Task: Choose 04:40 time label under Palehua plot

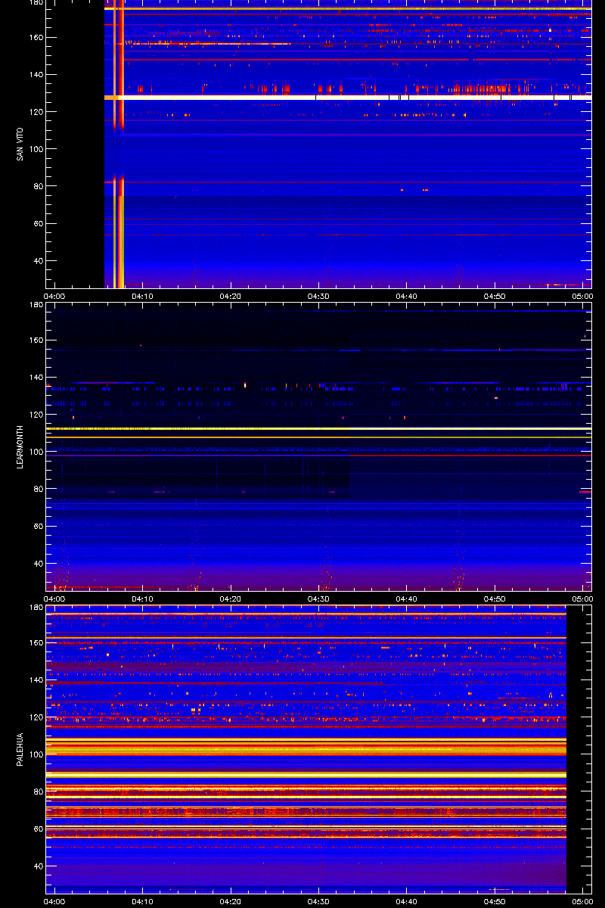Action: click(406, 901)
